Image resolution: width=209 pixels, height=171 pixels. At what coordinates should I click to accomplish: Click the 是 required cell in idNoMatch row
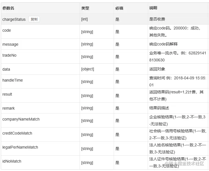click(117, 163)
